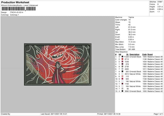
Task: Click 'Last Saved: 28/11/2021 06.14.21' footer text
Action: [54, 114]
